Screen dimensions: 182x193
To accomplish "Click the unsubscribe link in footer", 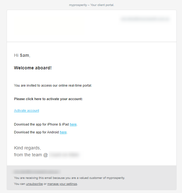I will pyautogui.click(x=34, y=184).
